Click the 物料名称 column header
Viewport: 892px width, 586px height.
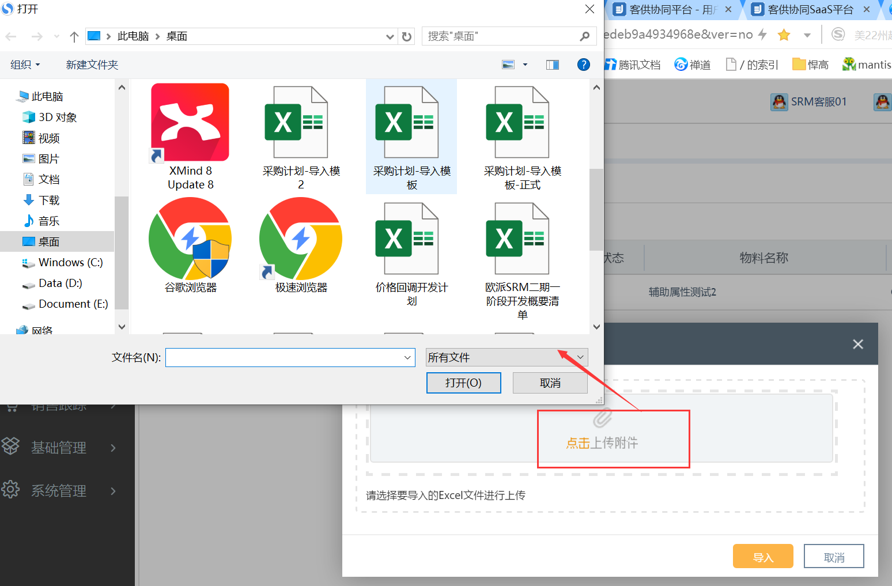pyautogui.click(x=764, y=258)
